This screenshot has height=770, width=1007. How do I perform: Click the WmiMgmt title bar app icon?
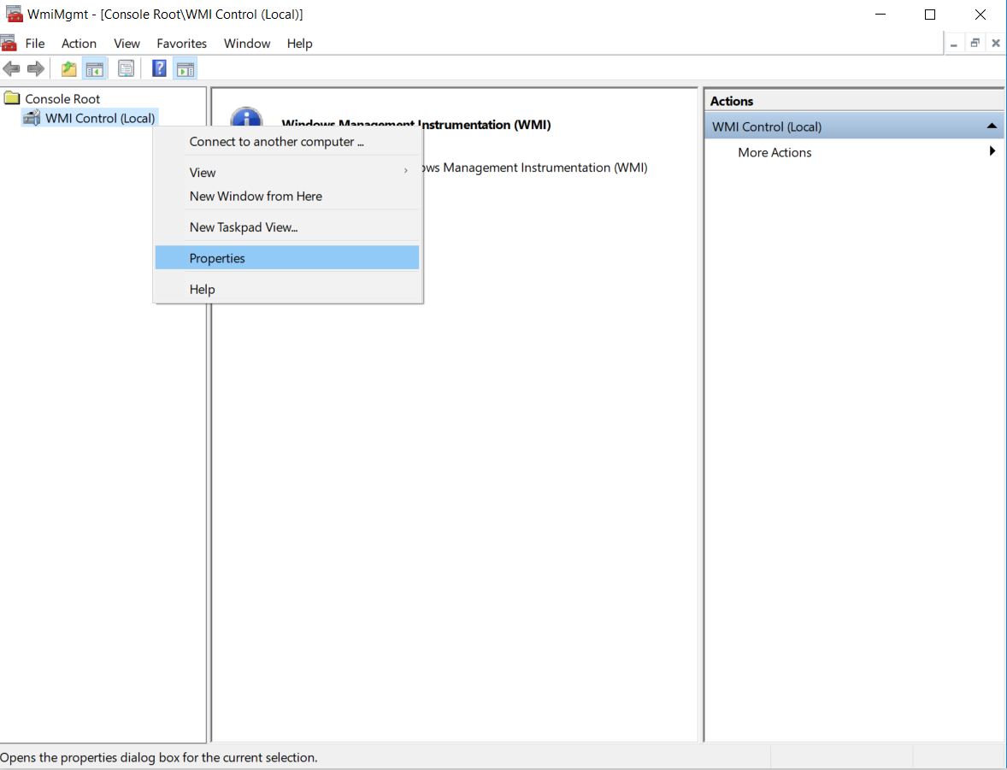tap(14, 14)
